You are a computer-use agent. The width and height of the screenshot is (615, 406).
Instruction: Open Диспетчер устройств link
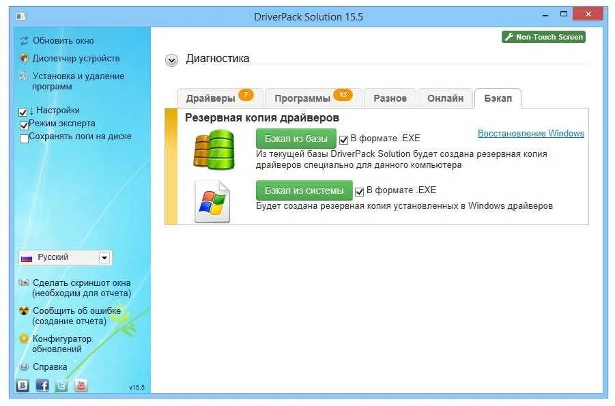pyautogui.click(x=76, y=59)
